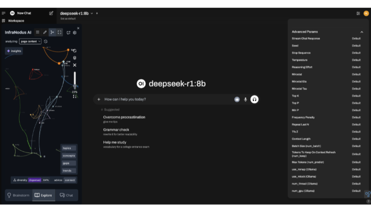Open the chat controls sliders icon
This screenshot has width=371, height=212.
358,13
